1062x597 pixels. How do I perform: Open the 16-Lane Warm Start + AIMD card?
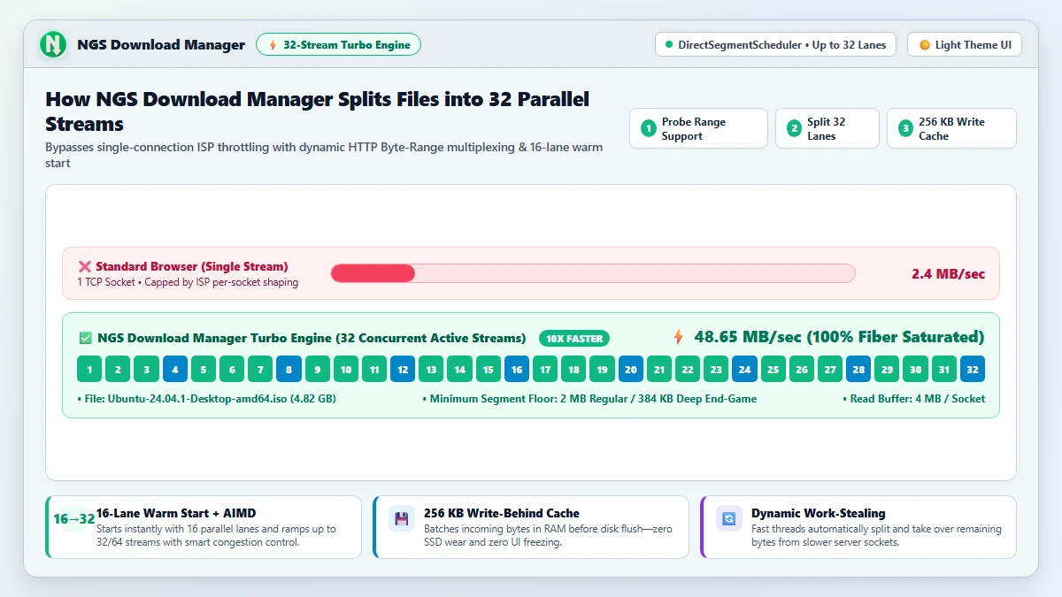204,527
